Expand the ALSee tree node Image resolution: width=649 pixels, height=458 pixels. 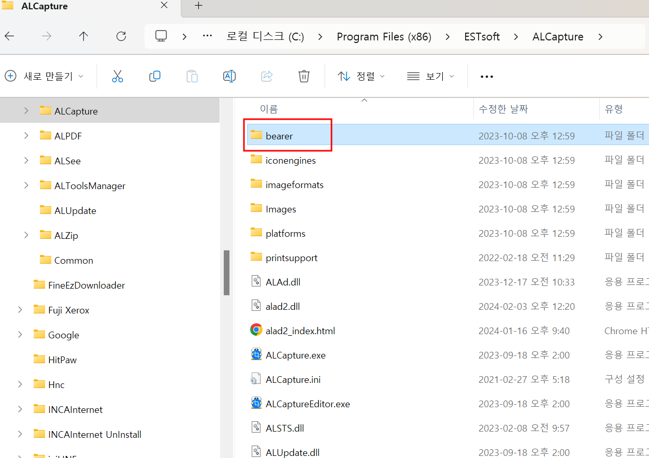[x=26, y=160]
